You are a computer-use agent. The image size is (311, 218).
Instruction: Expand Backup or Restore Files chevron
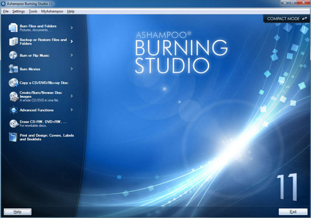coord(72,41)
